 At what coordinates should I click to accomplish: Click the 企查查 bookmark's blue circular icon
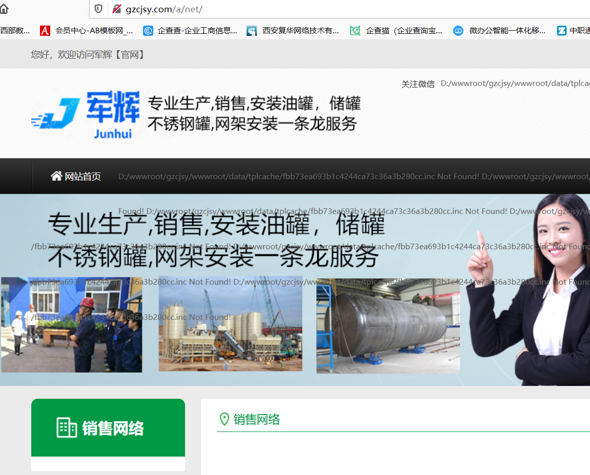click(148, 31)
